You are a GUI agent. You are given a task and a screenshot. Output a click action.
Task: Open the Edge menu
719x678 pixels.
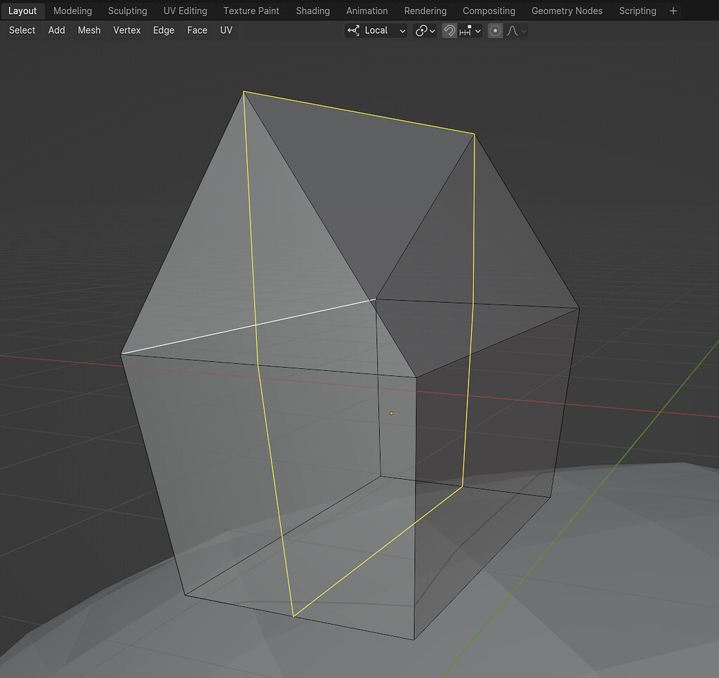(164, 30)
